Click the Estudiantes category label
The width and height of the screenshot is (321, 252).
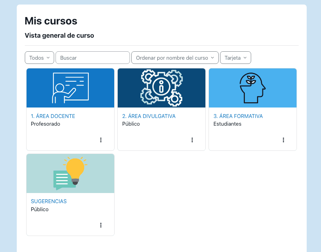click(x=227, y=124)
